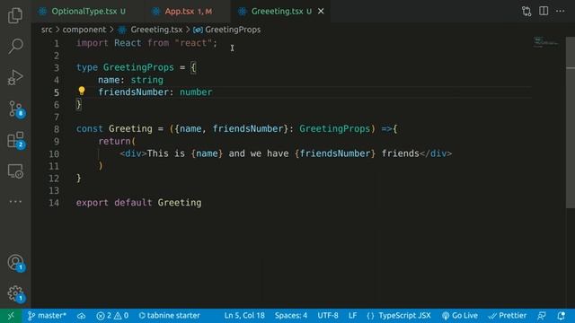The image size is (575, 323).
Task: Open the Extensions view
Action: [16, 140]
